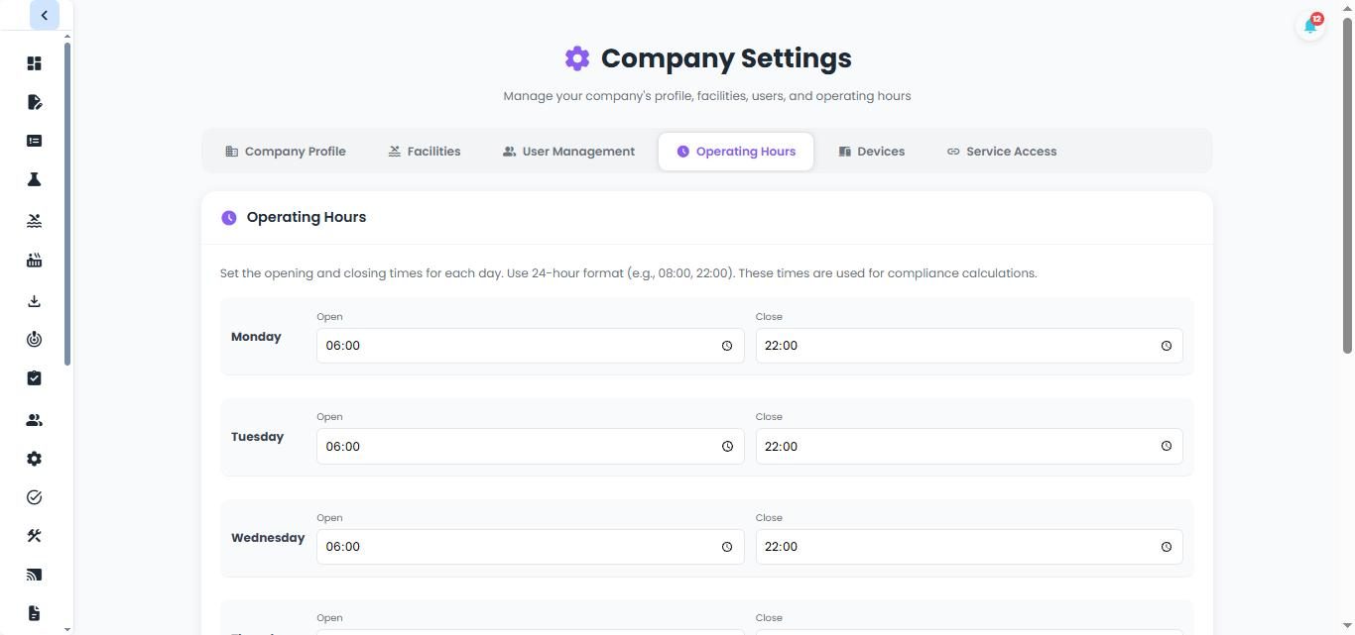Open the Tuesday Close time picker clock

click(x=1167, y=447)
